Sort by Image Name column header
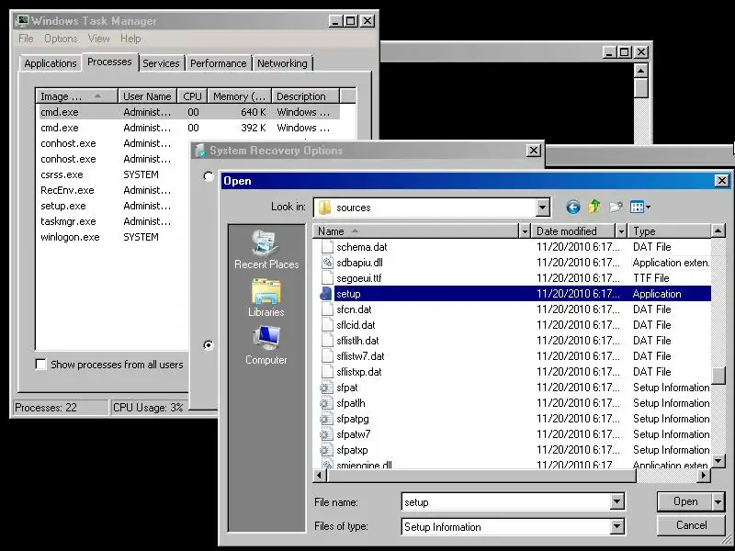The width and height of the screenshot is (735, 551). (x=77, y=96)
